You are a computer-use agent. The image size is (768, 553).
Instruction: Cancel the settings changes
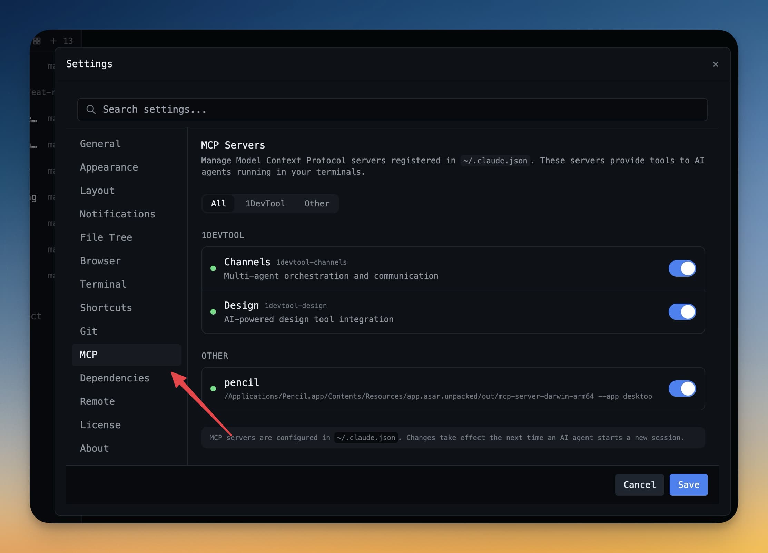[639, 485]
